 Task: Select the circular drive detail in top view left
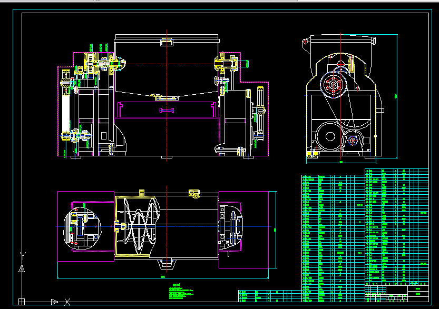[x=82, y=228]
